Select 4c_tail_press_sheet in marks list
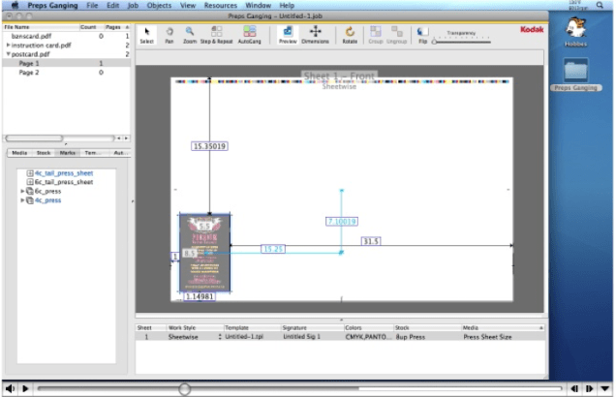 (64, 172)
